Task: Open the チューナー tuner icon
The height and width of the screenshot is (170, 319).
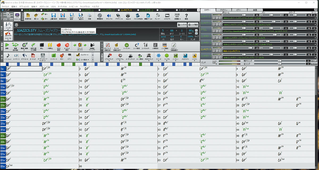Action: (158, 16)
